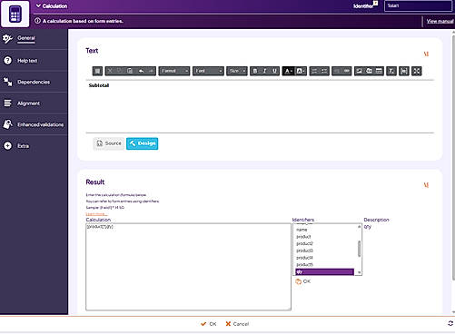Screen dimensions: 455x334
Task: Click the insert image icon
Action: point(359,71)
